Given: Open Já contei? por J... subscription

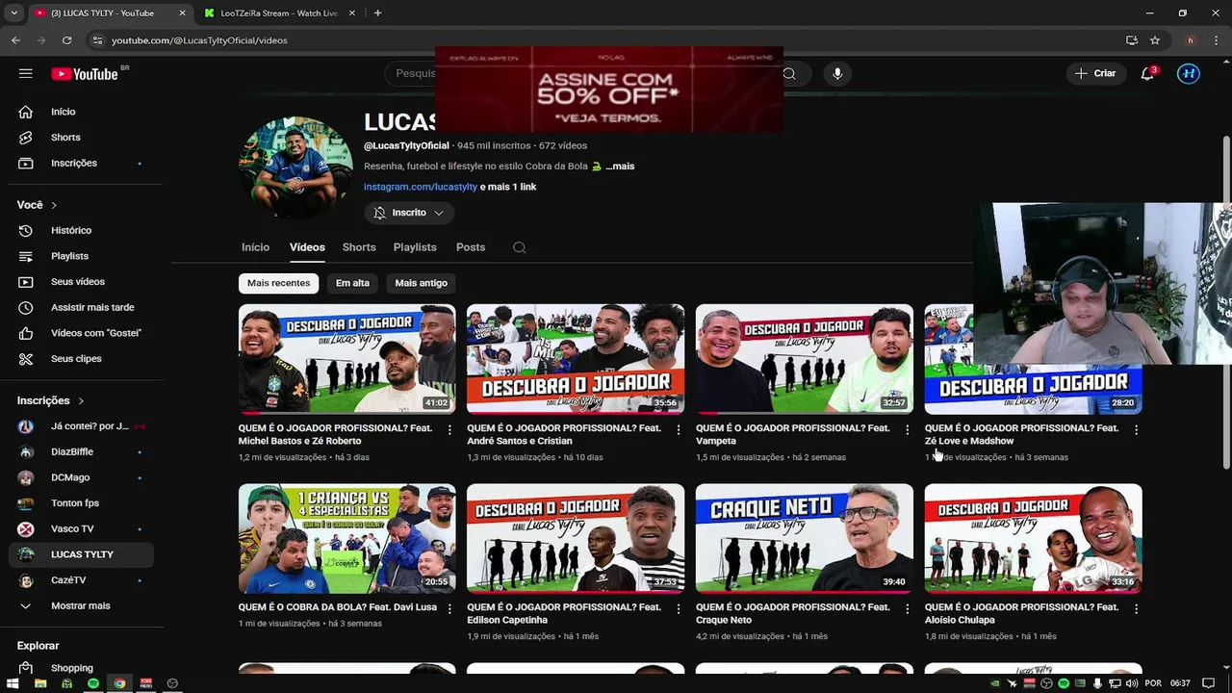Looking at the screenshot, I should tap(82, 426).
